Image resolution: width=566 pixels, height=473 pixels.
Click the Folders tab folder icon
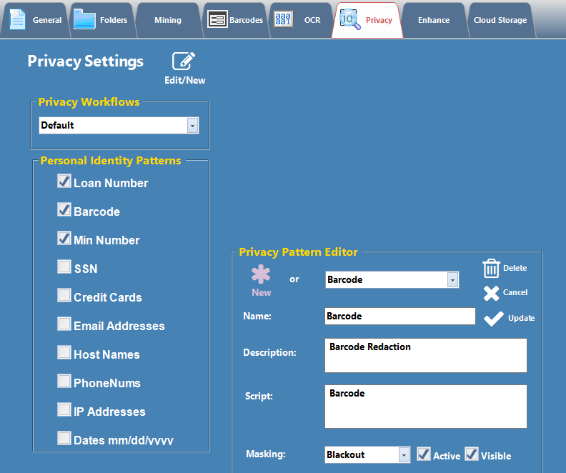pos(84,19)
